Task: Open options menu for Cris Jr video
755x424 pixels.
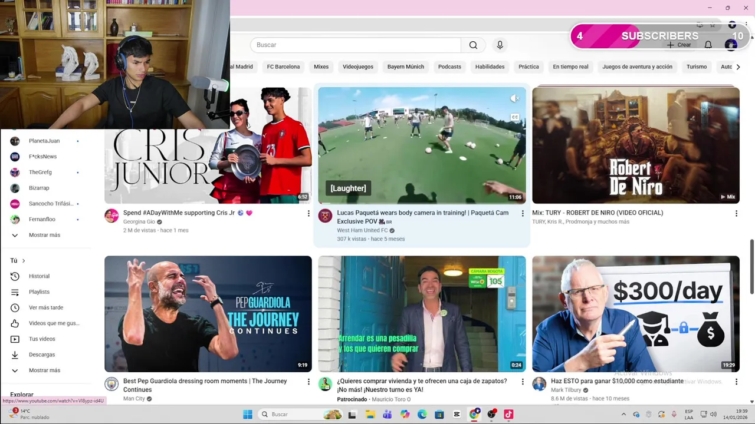Action: 308,213
